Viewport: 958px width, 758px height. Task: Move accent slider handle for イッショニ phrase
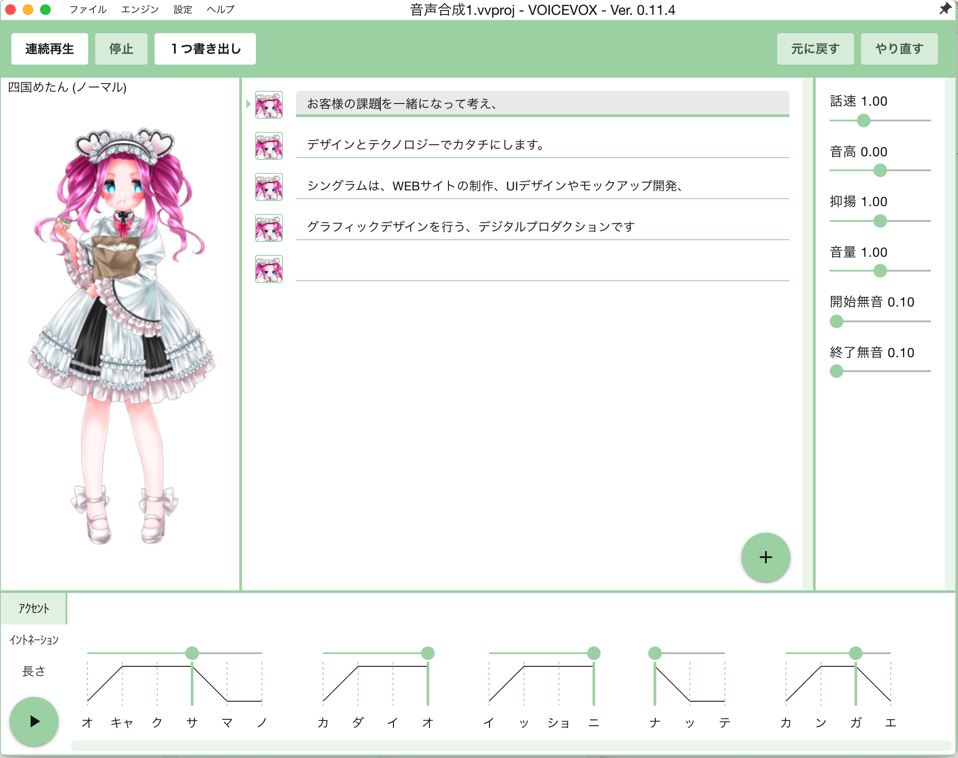tap(594, 653)
